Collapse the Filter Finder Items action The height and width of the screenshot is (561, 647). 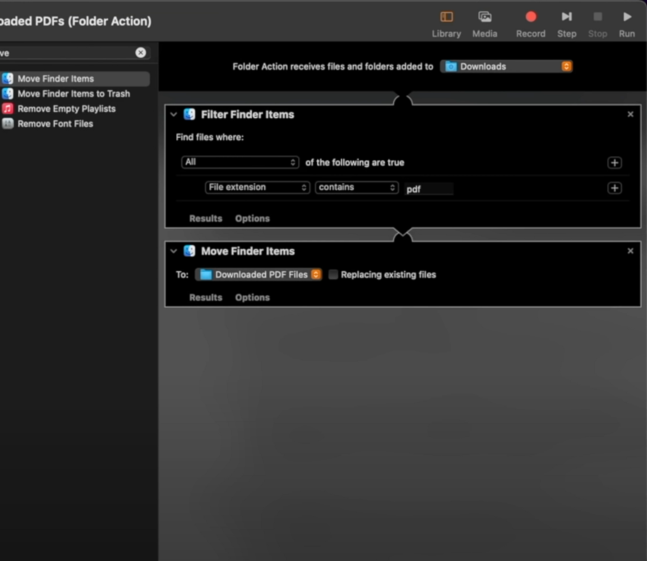[x=174, y=114]
